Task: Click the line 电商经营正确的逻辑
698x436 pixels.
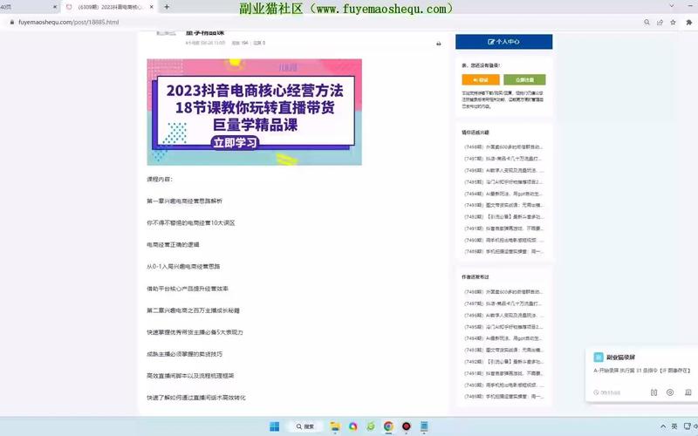Action: (x=173, y=245)
